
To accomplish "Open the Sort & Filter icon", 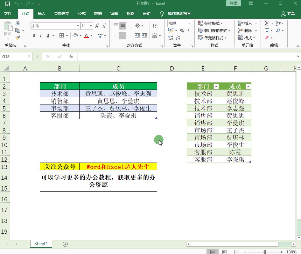I will pyautogui.click(x=278, y=23).
